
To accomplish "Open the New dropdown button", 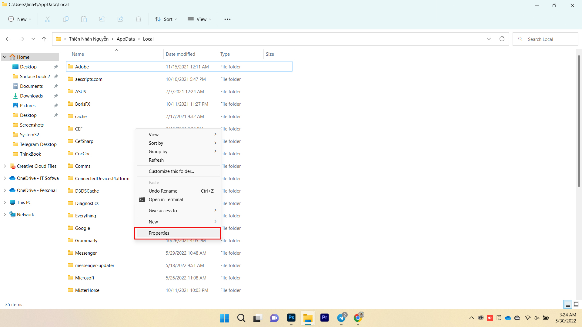I will click(x=20, y=19).
